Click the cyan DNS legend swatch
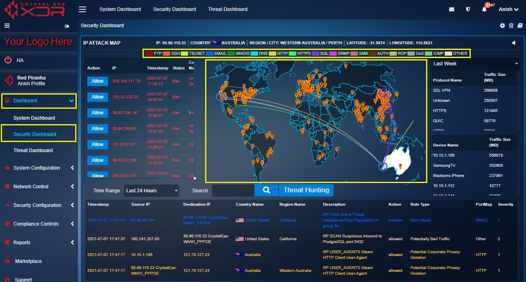This screenshot has width=526, height=282. pos(255,54)
